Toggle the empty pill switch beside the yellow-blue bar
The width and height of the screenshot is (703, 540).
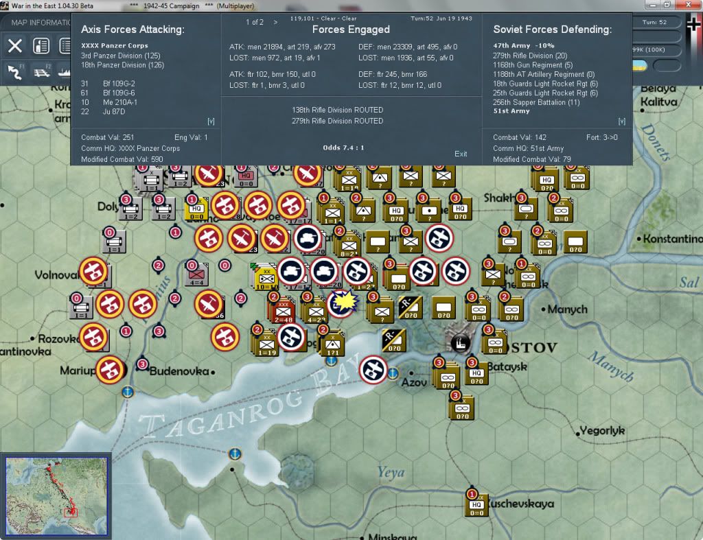click(667, 66)
